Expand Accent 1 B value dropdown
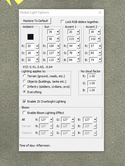125x166 pixels. pos(78,59)
